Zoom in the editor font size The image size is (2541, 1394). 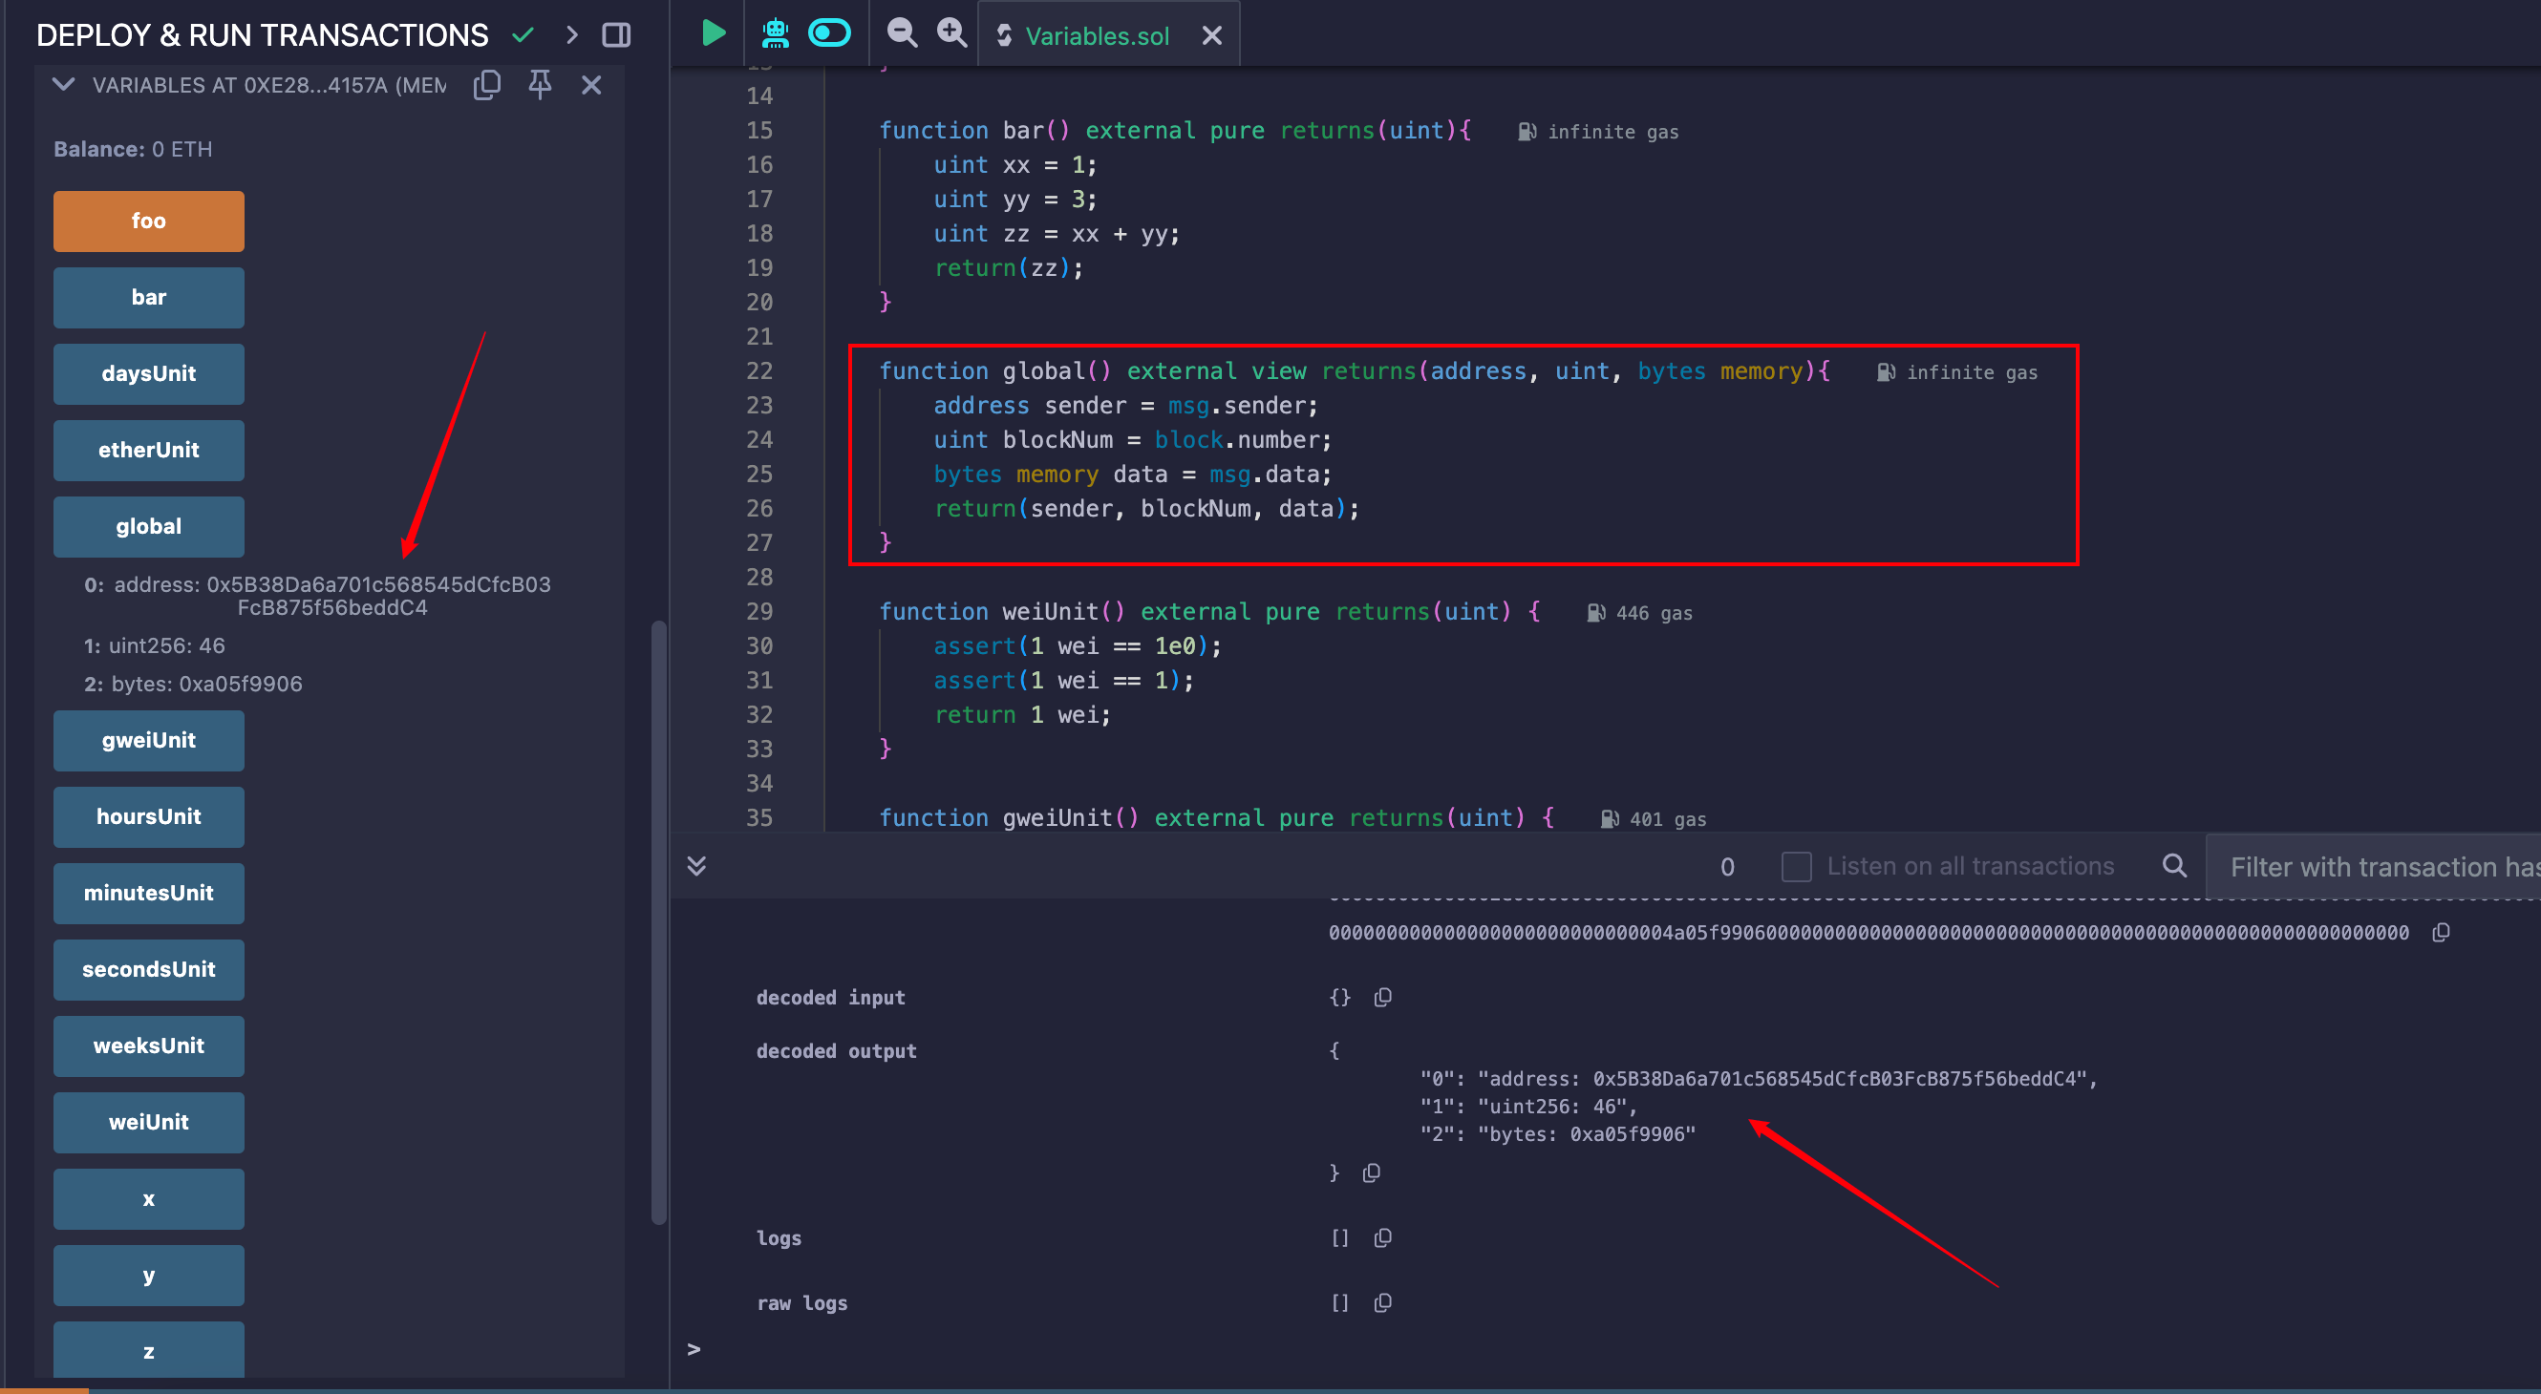[x=951, y=33]
